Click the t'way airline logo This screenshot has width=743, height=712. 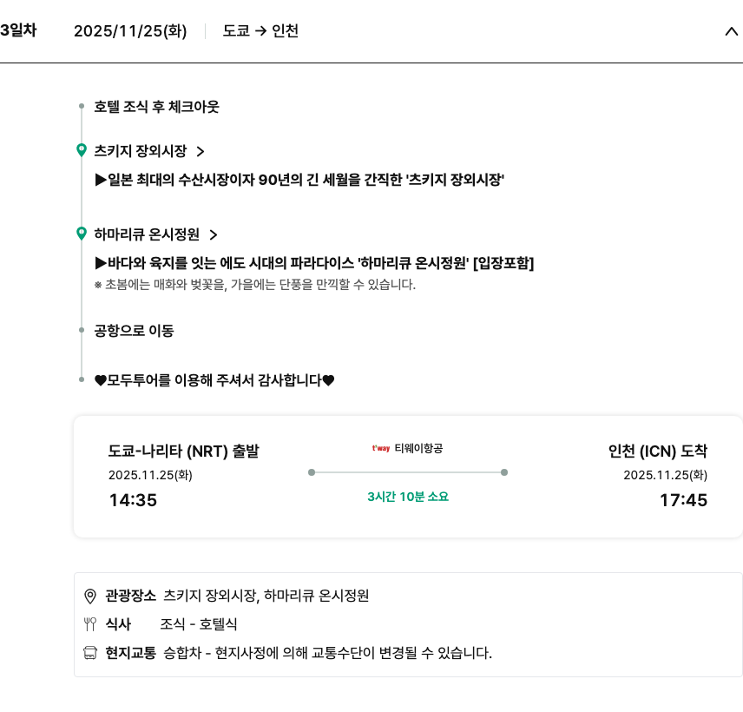click(380, 449)
